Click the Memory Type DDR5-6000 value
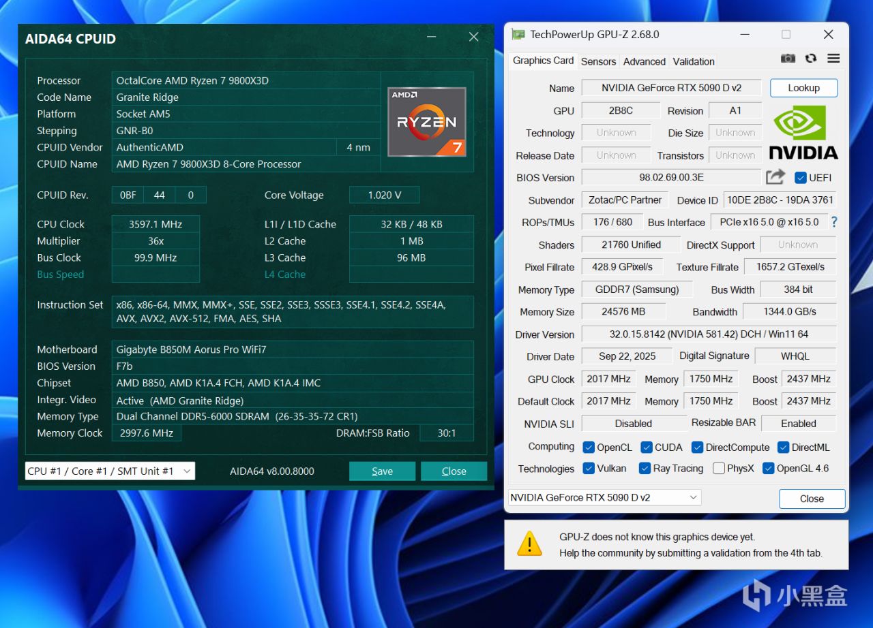The height and width of the screenshot is (628, 873). [293, 416]
